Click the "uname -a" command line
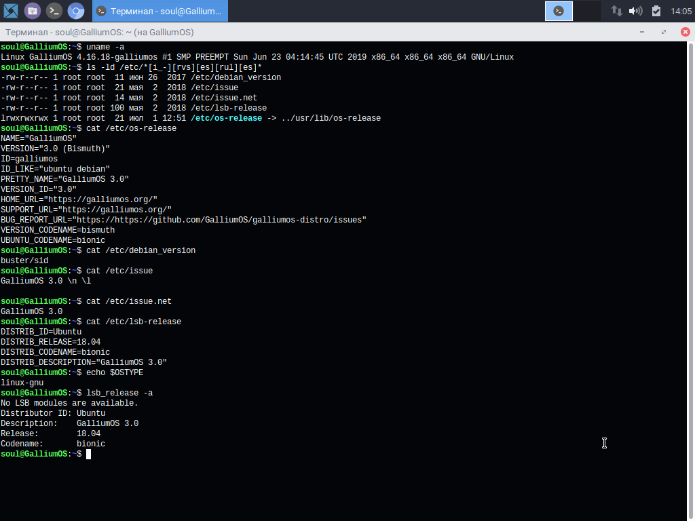695x521 pixels. pos(62,47)
